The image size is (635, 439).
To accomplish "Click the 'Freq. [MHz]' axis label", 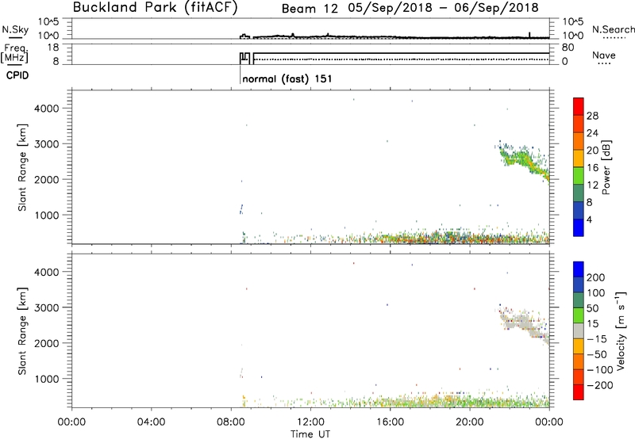I will pyautogui.click(x=14, y=53).
